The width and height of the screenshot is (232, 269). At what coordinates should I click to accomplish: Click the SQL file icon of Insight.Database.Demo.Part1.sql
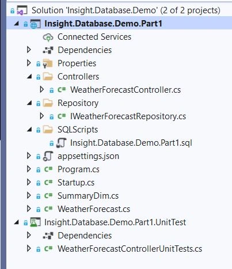tap(61, 143)
